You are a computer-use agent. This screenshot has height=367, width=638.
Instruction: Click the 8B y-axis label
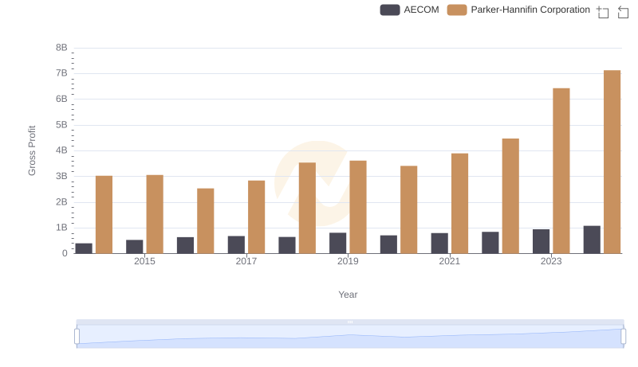pyautogui.click(x=61, y=48)
